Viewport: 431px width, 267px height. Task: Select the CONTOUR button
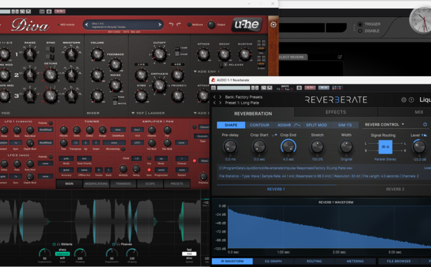pyautogui.click(x=259, y=125)
